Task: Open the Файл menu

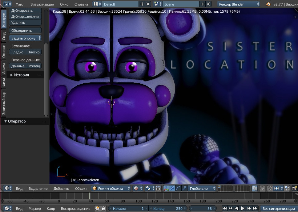Action: (20, 4)
